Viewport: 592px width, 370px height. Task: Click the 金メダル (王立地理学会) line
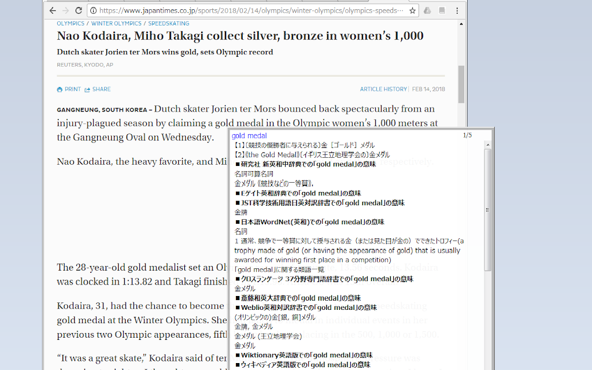(x=268, y=336)
